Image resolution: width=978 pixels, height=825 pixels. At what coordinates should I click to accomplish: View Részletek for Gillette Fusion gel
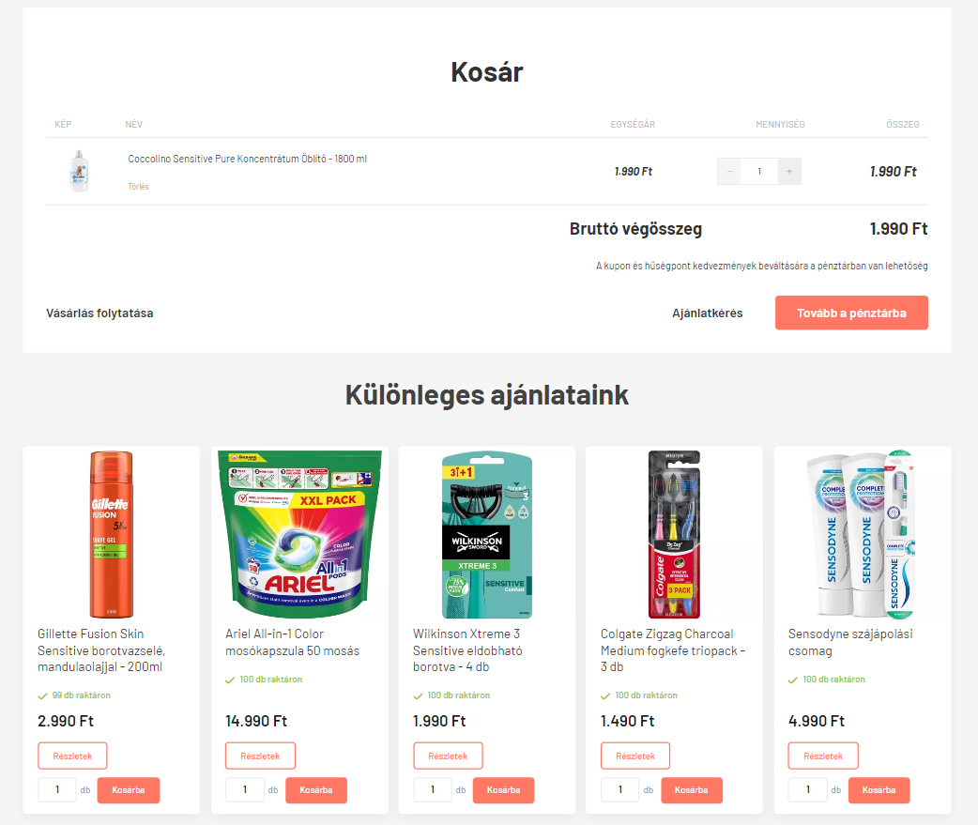[x=72, y=756]
